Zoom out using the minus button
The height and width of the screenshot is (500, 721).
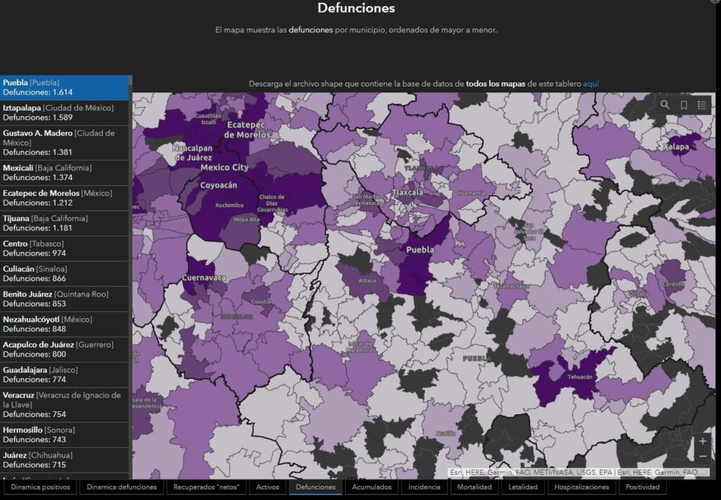[702, 456]
